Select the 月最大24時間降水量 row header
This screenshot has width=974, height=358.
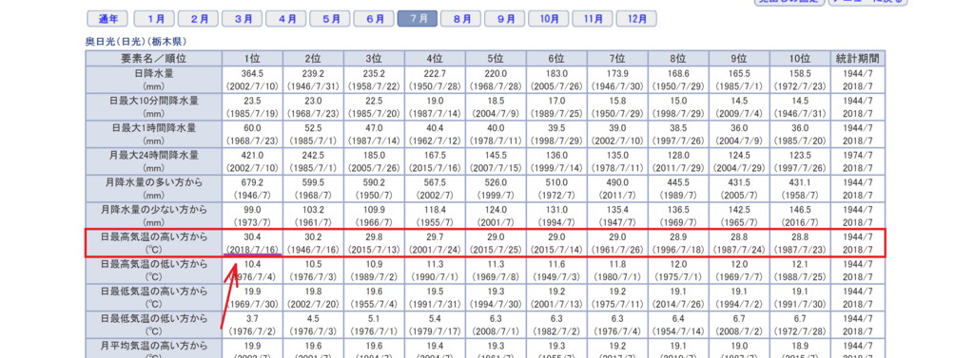(154, 161)
